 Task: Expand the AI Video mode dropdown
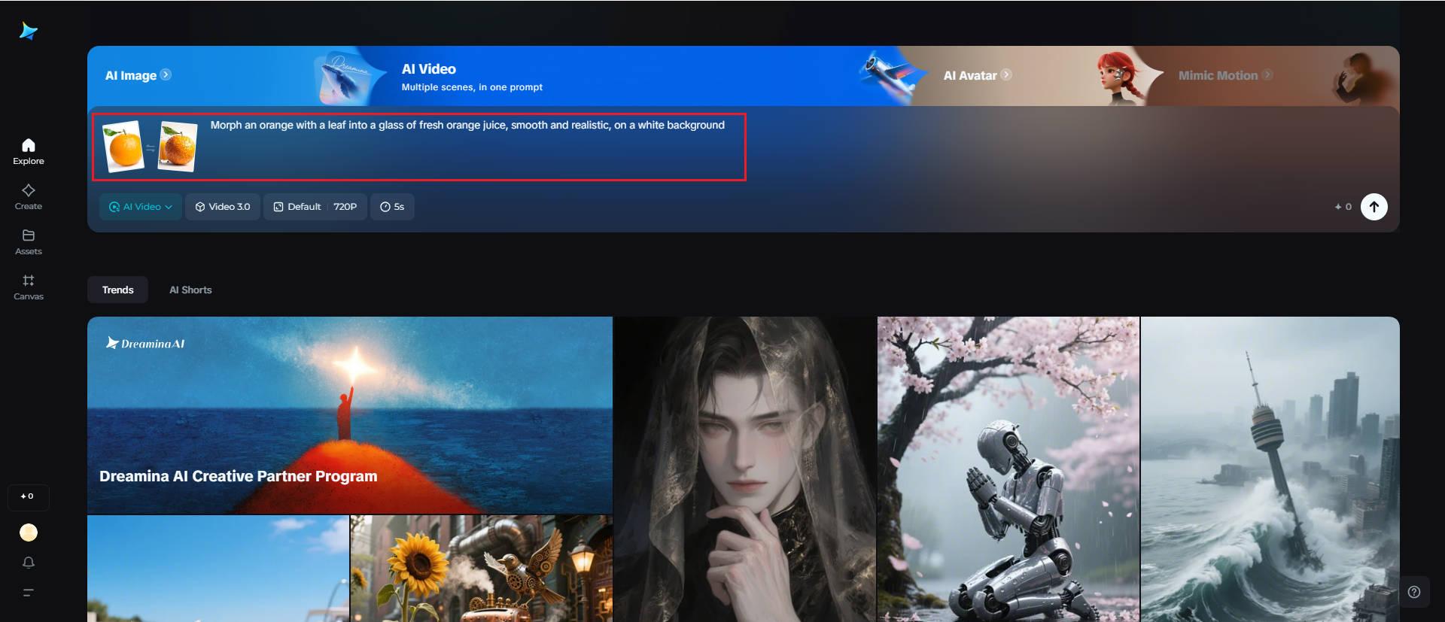pyautogui.click(x=141, y=207)
